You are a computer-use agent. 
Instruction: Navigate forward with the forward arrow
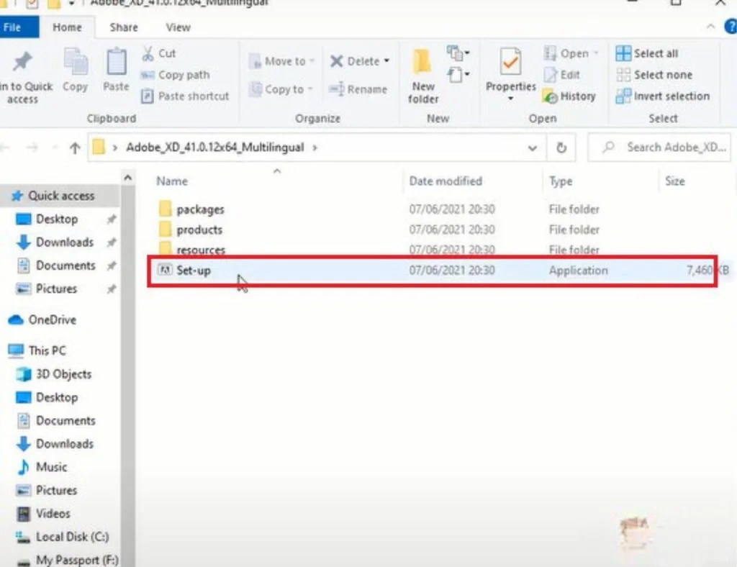[x=32, y=148]
